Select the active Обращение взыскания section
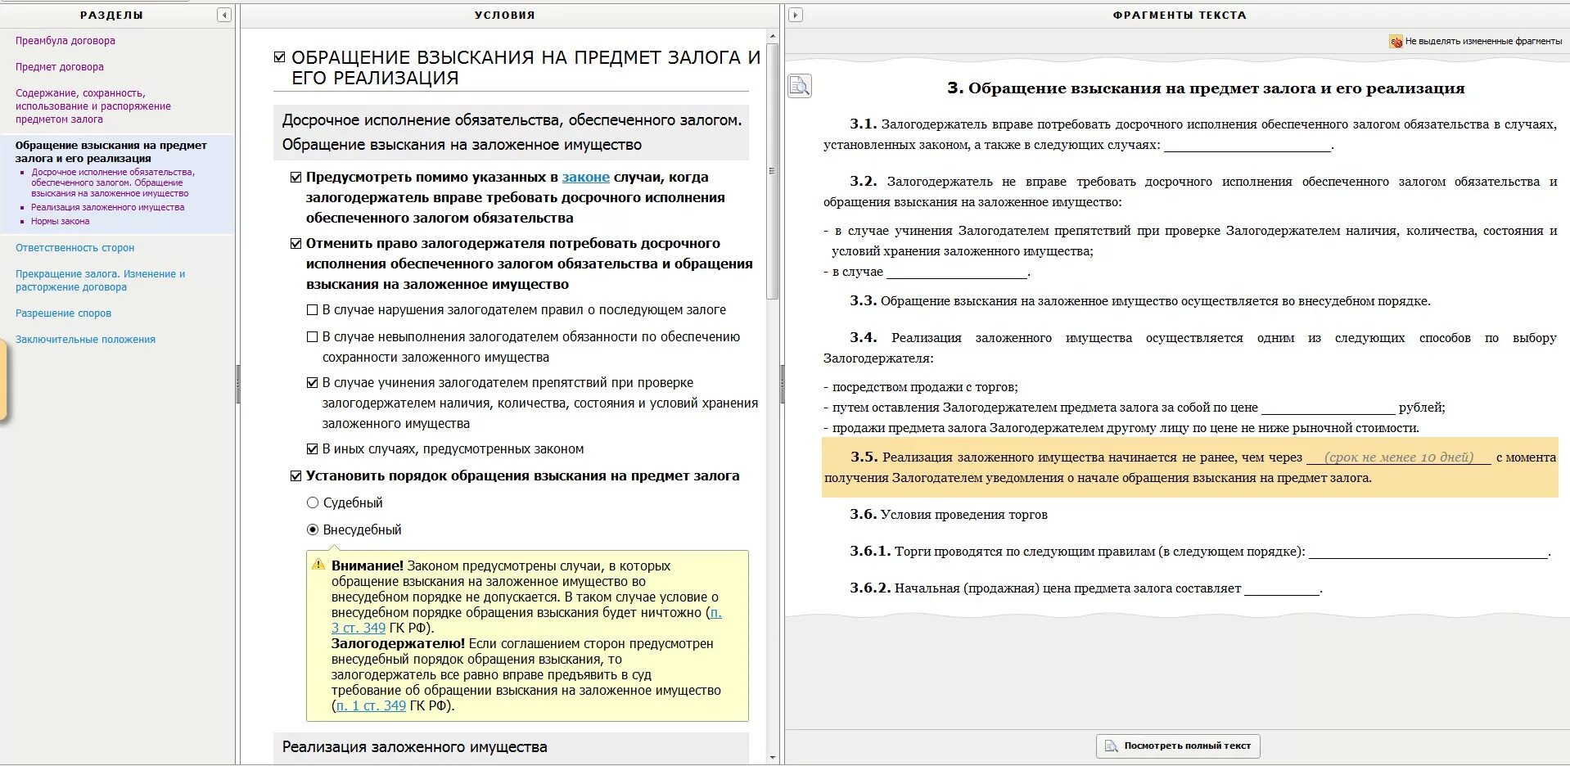The height and width of the screenshot is (766, 1570). click(111, 152)
